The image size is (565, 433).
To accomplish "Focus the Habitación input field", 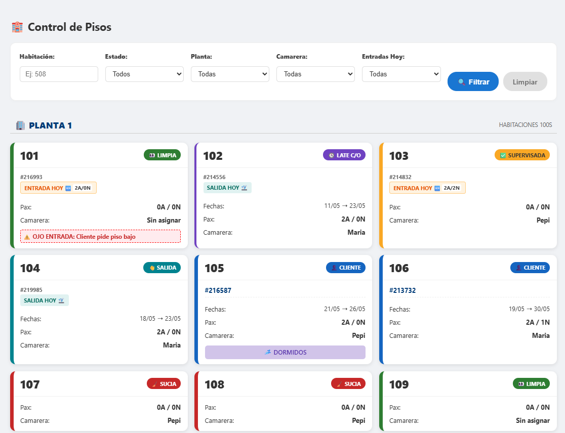I will (59, 74).
